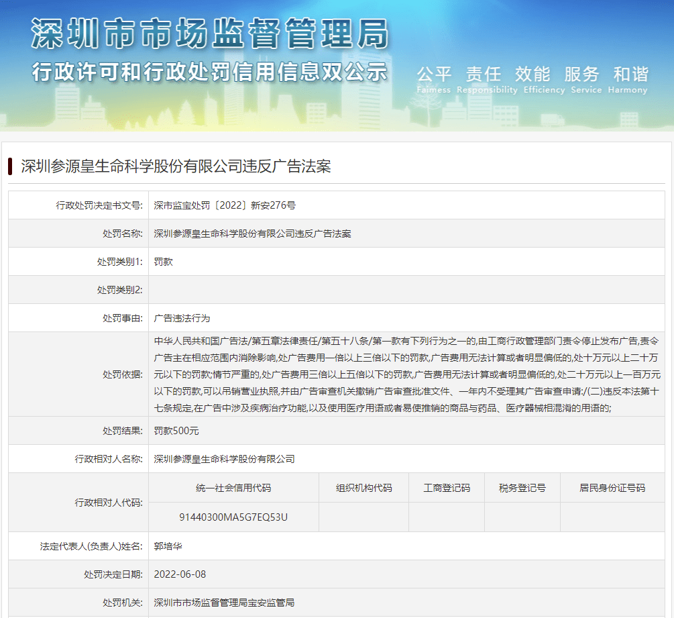Click the 罚款500元 penalty result
Viewport: 674px width, 618px height.
(176, 431)
